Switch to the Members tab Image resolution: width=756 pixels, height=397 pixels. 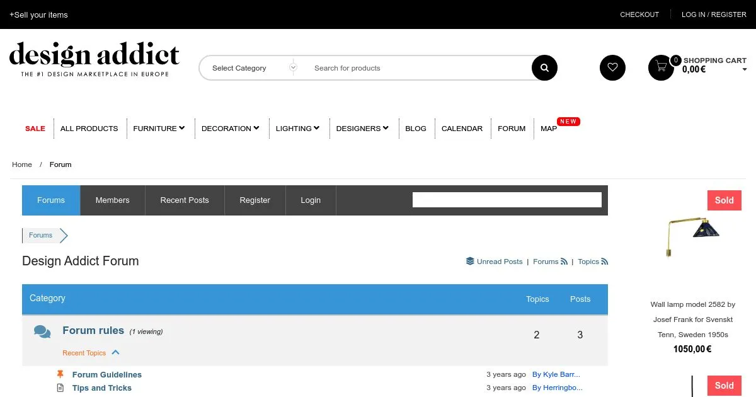[113, 200]
